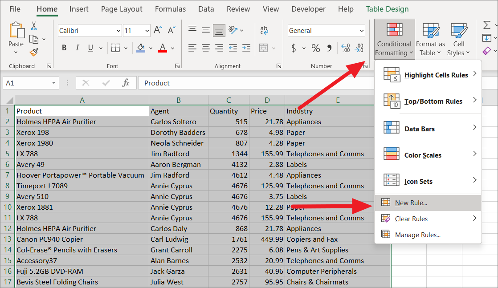Apply Percent Style to selection

point(316,48)
